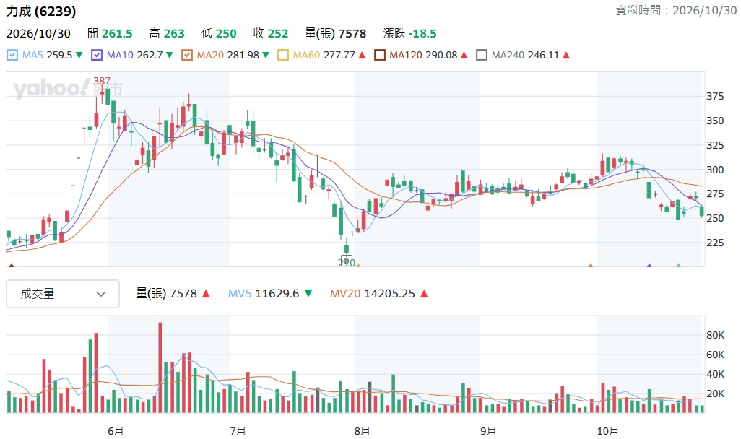Click the low price 低 250
Screen dimensions: 741x439
[219, 33]
